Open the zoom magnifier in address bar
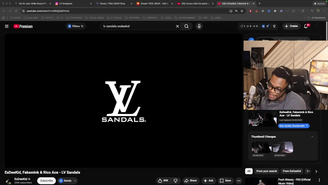Viewport: 328px width, 185px height. tap(236, 11)
